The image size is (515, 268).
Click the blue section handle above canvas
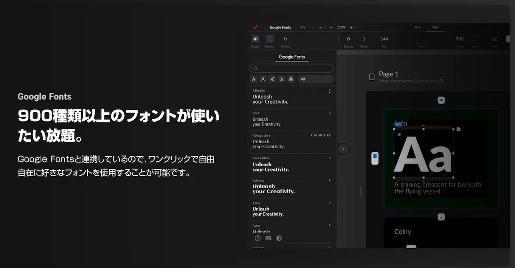441,100
